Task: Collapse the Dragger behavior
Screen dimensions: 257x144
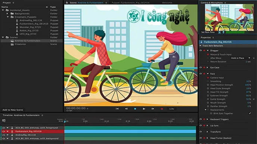Action: tap(208, 51)
